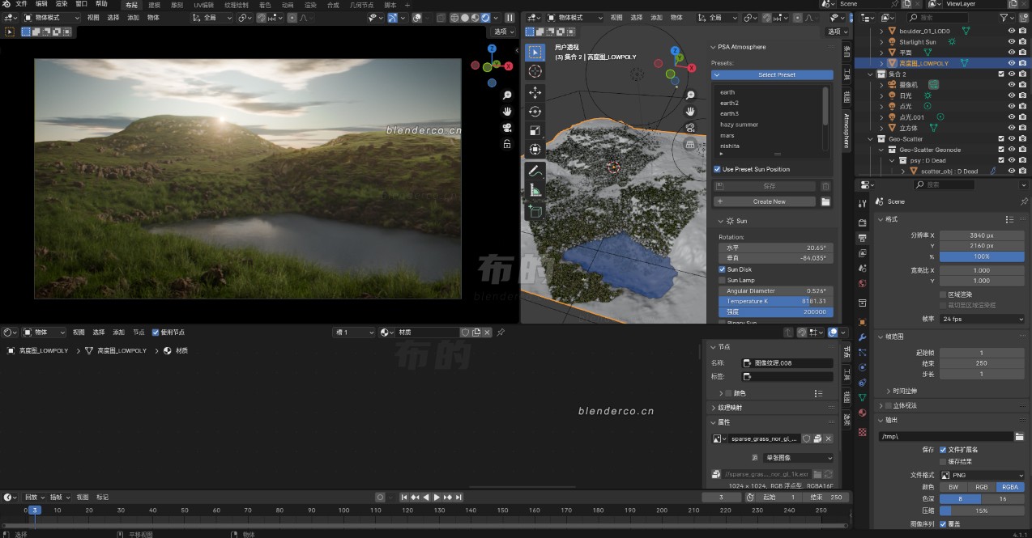Click the sun 强度 200000 slider

click(x=775, y=311)
